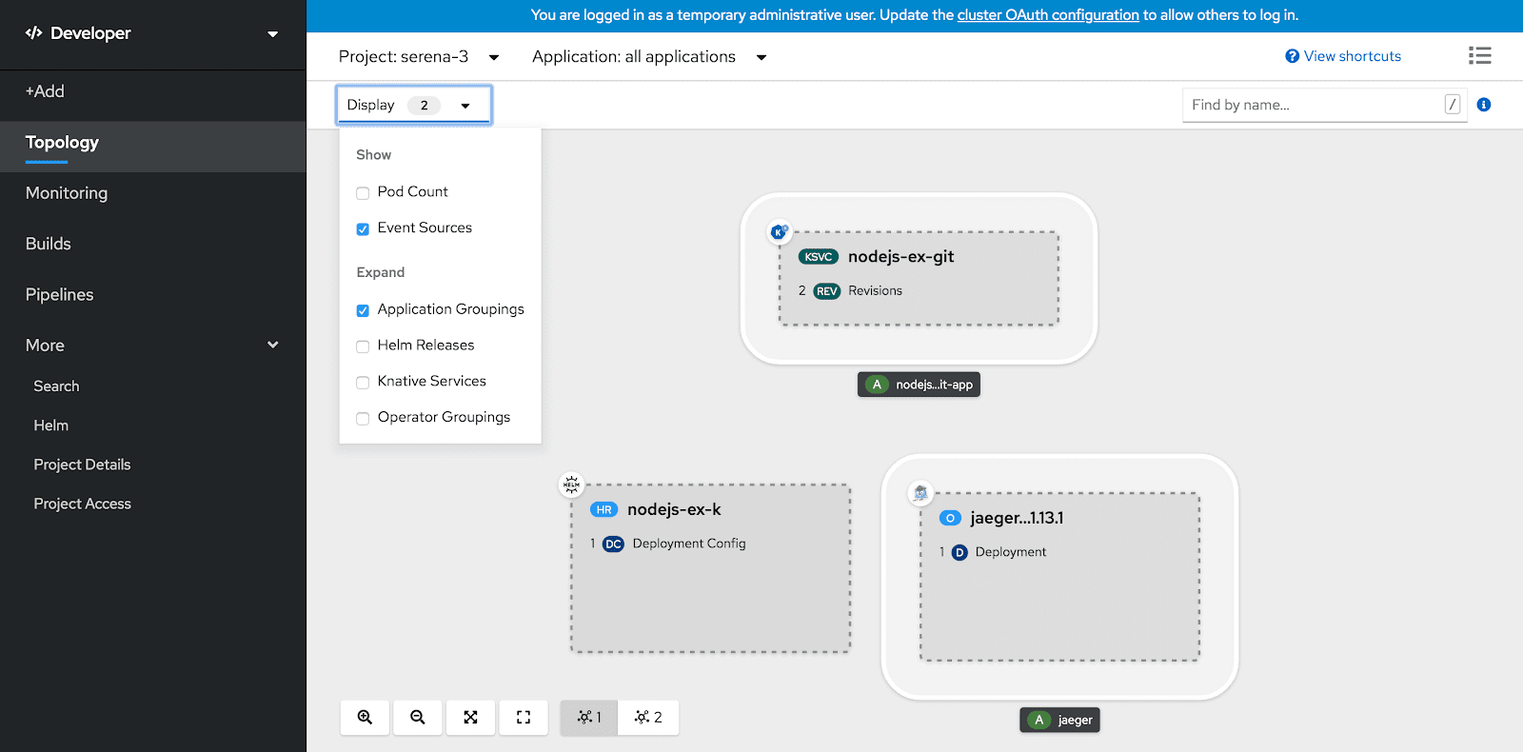Open the Developer perspective switcher
This screenshot has height=752, width=1523.
(x=152, y=34)
